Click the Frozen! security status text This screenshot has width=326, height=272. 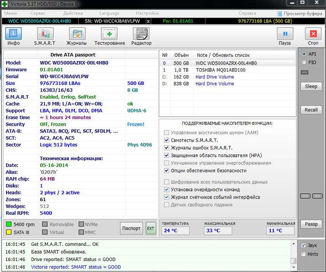pos(136,124)
